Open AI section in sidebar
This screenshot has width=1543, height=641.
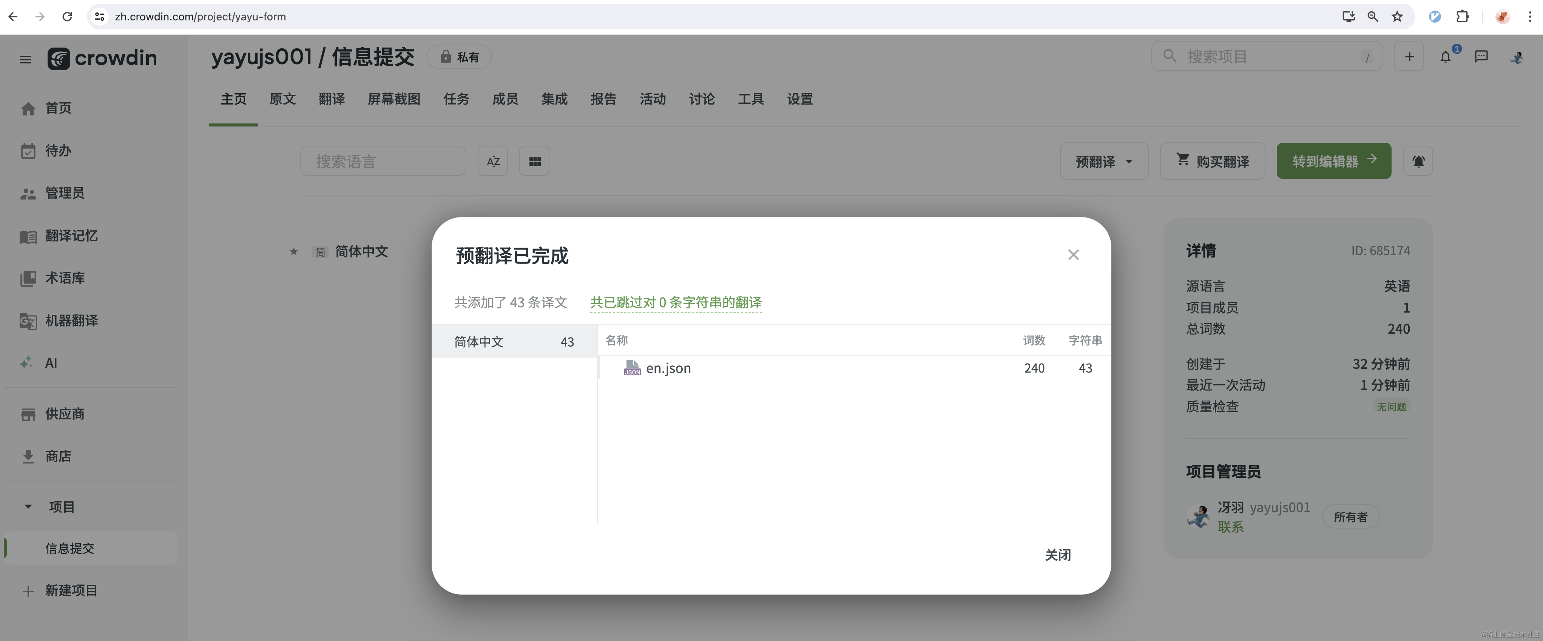tap(51, 363)
